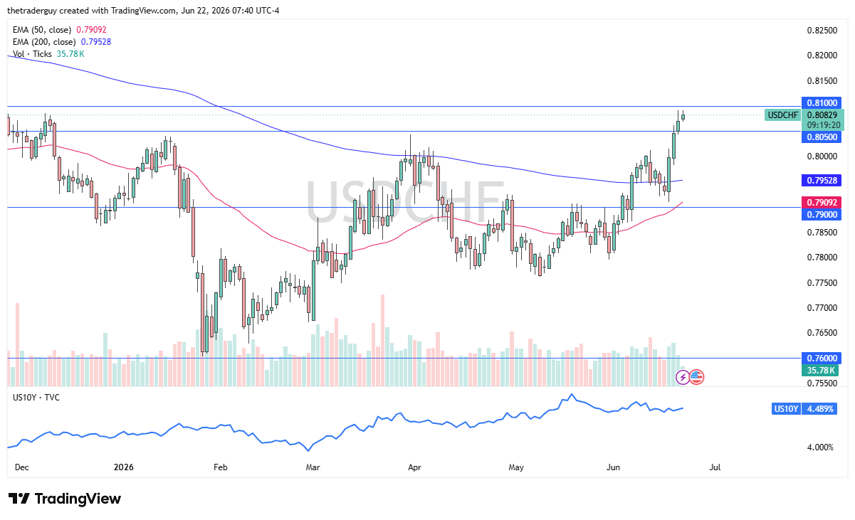Click the 35.78K value in the Vol legend
Viewport: 855px width, 520px height.
tap(70, 53)
